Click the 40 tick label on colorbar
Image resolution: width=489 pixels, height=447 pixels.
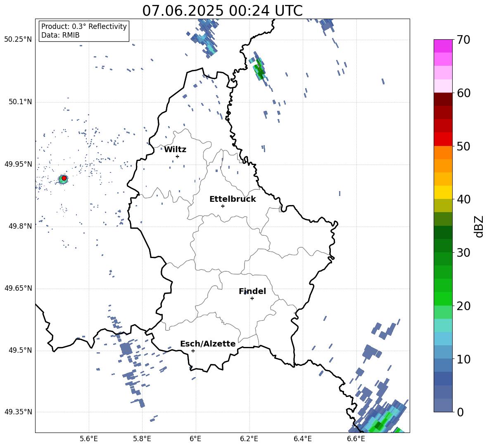coord(463,199)
